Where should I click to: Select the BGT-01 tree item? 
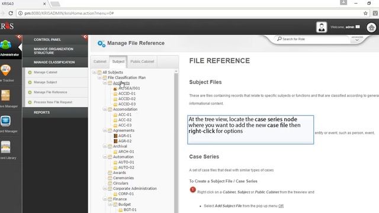pos(130,209)
